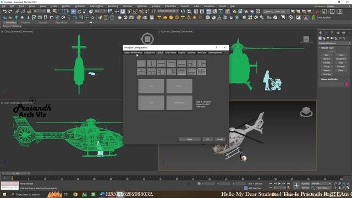The image size is (352, 198).
Task: Choose the single-viewport layout thumbnail
Action: tap(141, 64)
